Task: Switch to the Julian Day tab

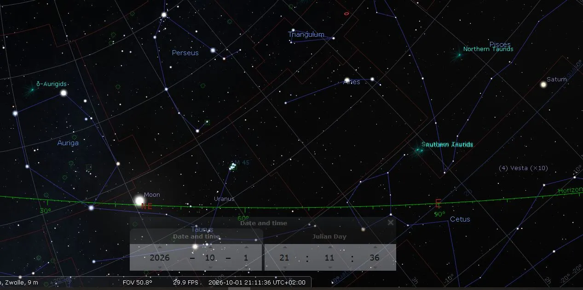Action: click(x=329, y=237)
